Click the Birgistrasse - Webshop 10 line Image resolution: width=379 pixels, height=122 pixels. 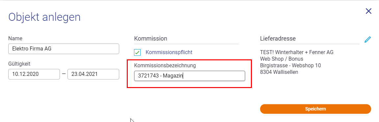coord(290,65)
